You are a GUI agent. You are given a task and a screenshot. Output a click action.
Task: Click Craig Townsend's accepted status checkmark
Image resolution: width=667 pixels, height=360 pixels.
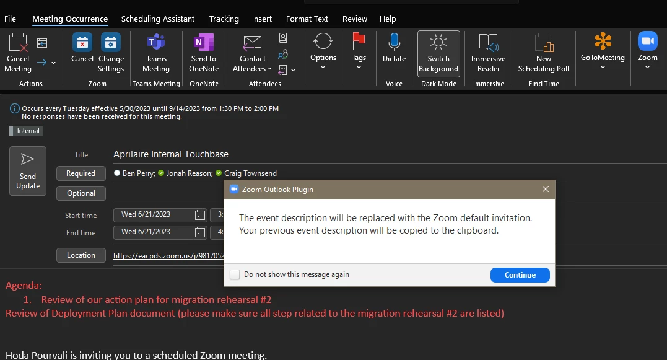[219, 173]
